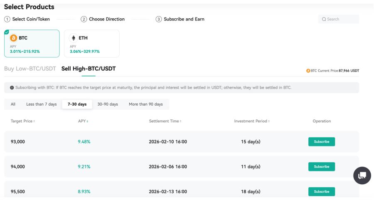Filter by 30-90 days period
Viewport: 374px width, 203px height.
pos(108,104)
